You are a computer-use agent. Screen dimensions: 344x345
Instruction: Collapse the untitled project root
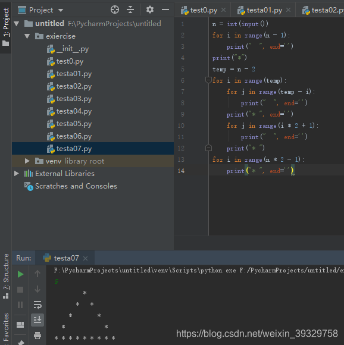(x=17, y=24)
